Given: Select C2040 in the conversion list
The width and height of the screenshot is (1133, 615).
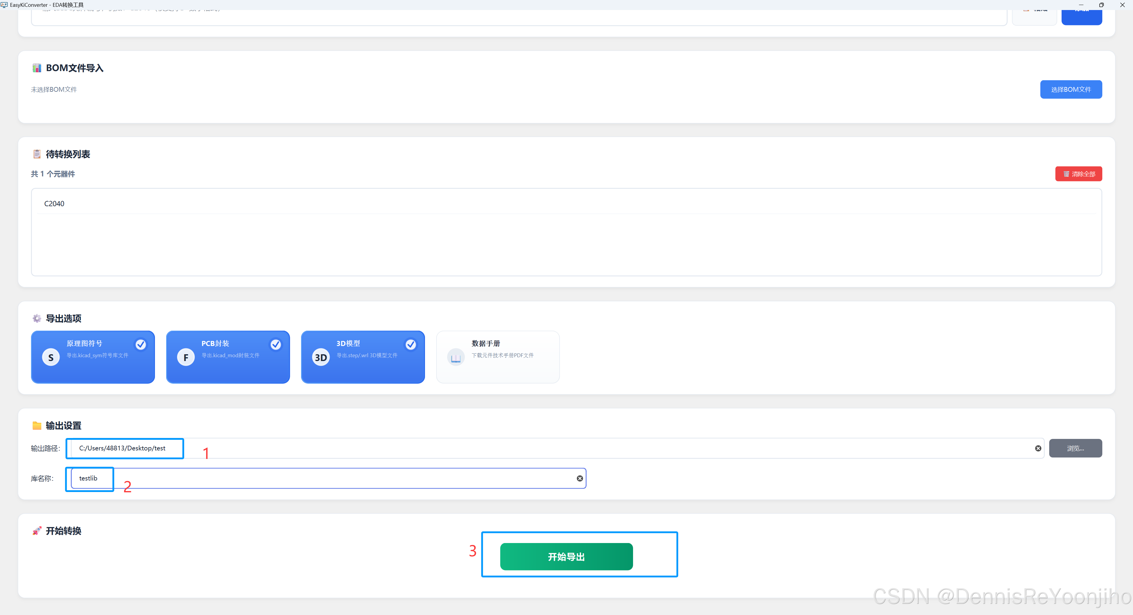Looking at the screenshot, I should [x=55, y=204].
